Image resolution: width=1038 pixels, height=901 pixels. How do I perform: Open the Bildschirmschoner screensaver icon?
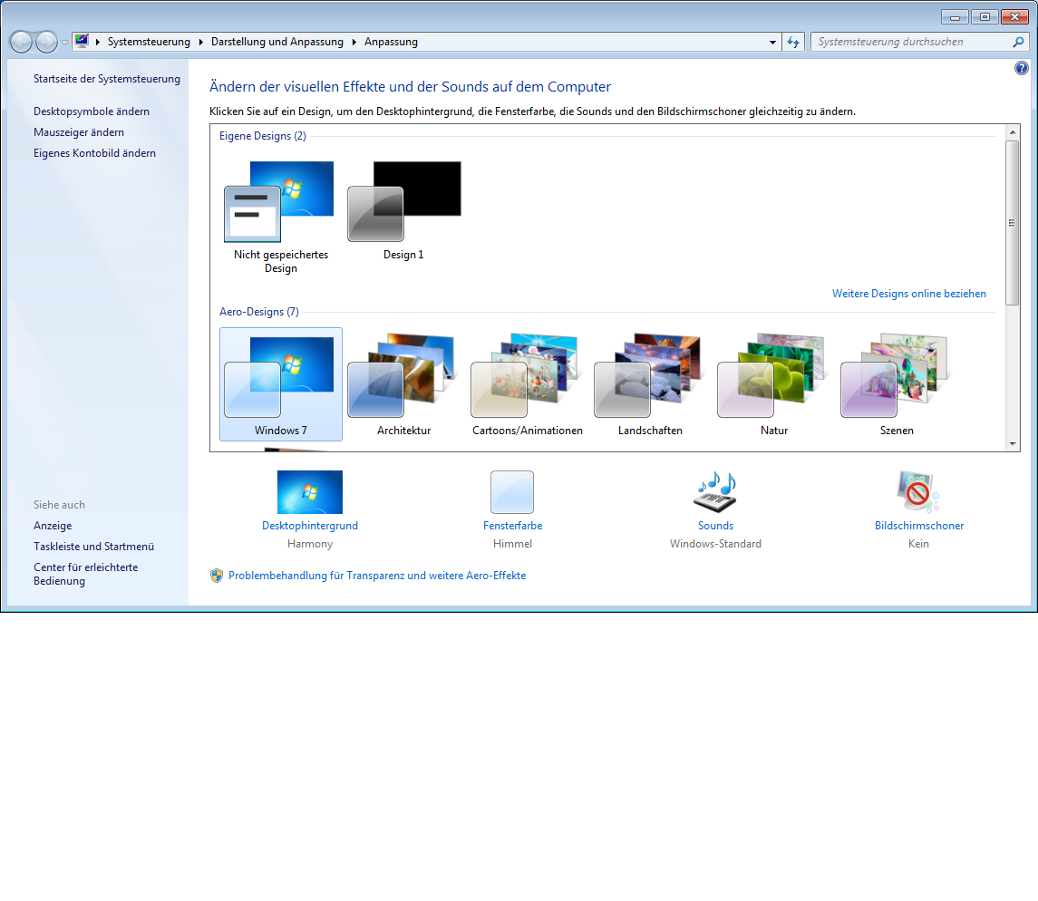pyautogui.click(x=918, y=492)
